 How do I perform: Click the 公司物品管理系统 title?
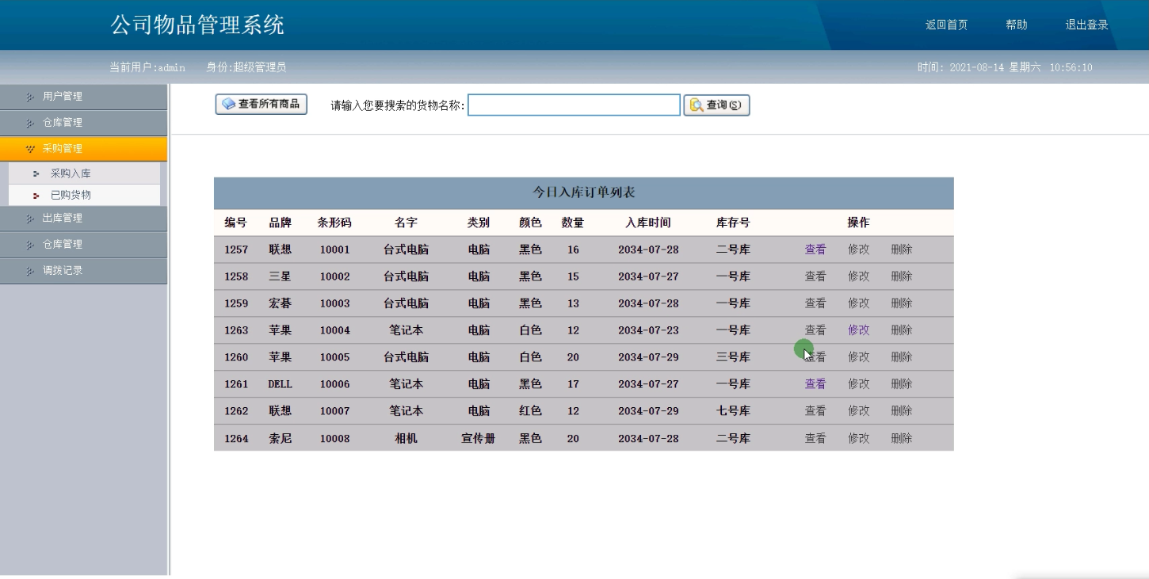pyautogui.click(x=197, y=25)
